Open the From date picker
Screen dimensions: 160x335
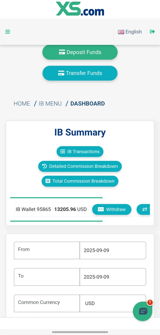(x=113, y=251)
